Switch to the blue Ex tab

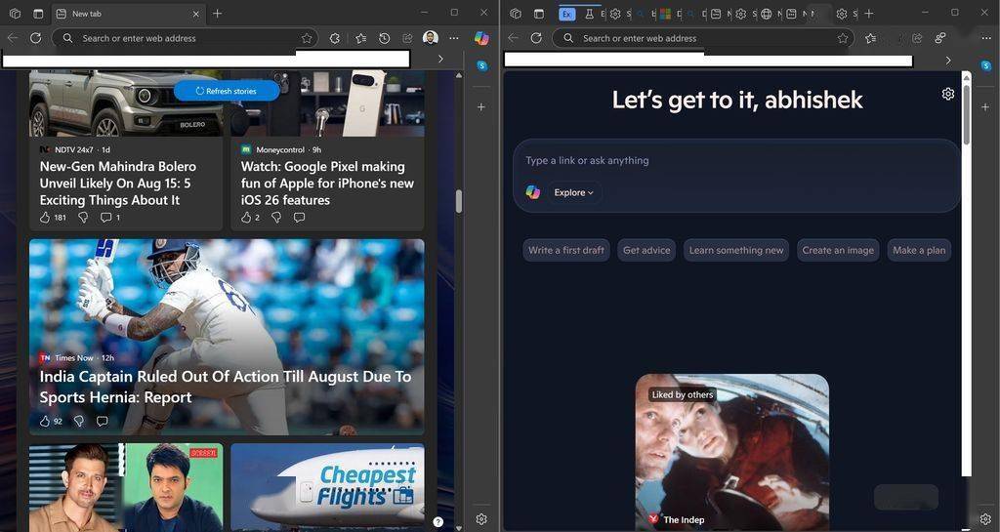[x=567, y=14]
